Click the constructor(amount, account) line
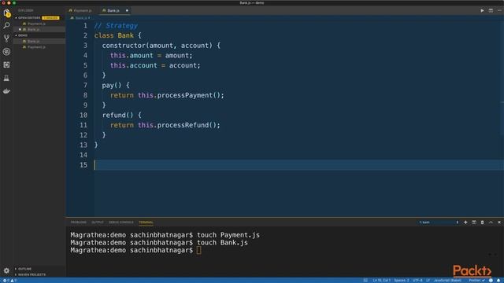This screenshot has width=504, height=283. point(161,46)
